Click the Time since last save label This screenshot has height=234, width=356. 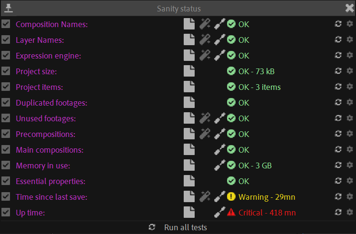coord(51,197)
